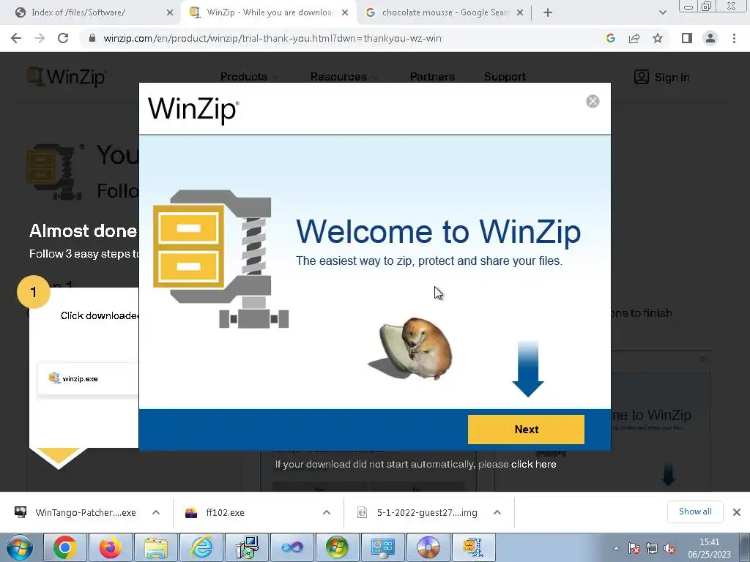
Task: Open WinTango-Patcher exe download item
Action: pyautogui.click(x=76, y=513)
